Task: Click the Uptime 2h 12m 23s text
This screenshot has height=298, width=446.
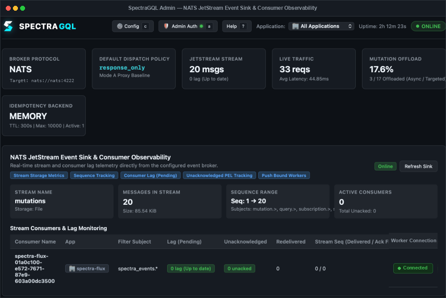Action: (x=382, y=26)
